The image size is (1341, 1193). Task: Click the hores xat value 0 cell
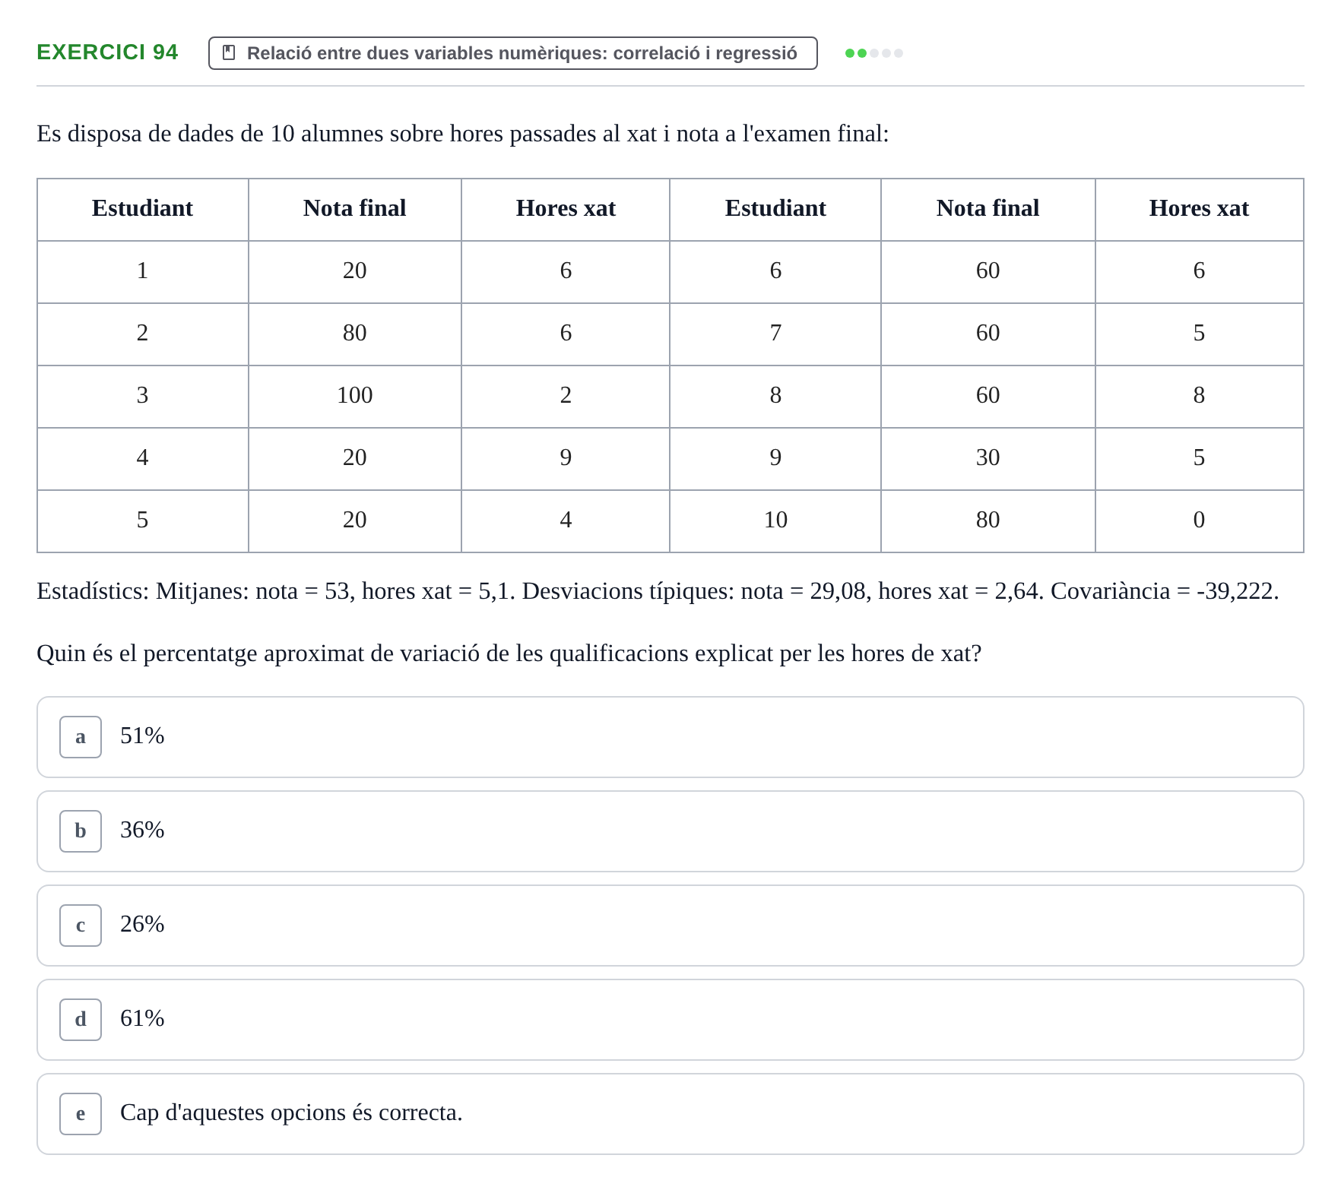click(x=1200, y=521)
